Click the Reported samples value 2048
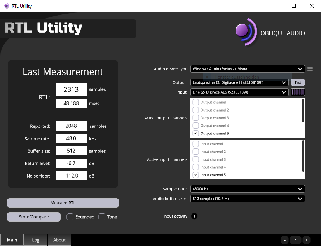This screenshot has height=246, width=321. tap(71, 126)
